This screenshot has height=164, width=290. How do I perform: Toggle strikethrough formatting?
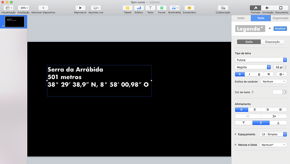pyautogui.click(x=269, y=74)
